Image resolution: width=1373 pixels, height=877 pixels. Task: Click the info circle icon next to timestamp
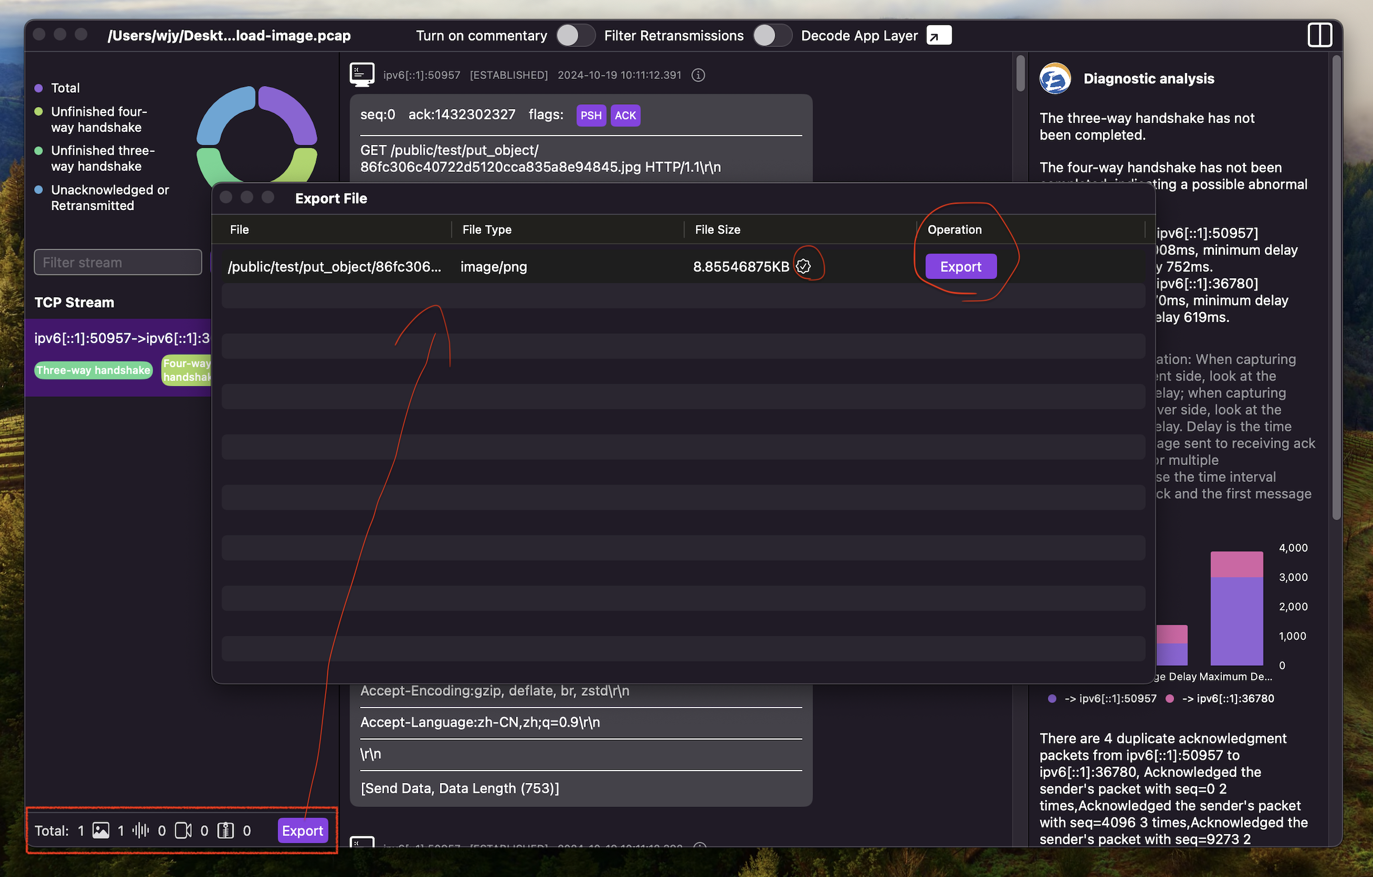[x=701, y=74]
